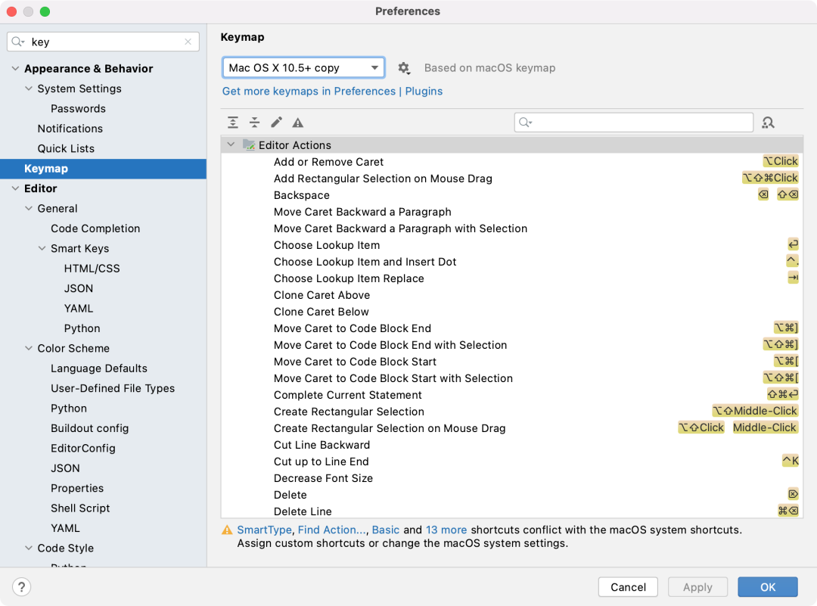Click the Editor Actions folder icon

point(249,145)
